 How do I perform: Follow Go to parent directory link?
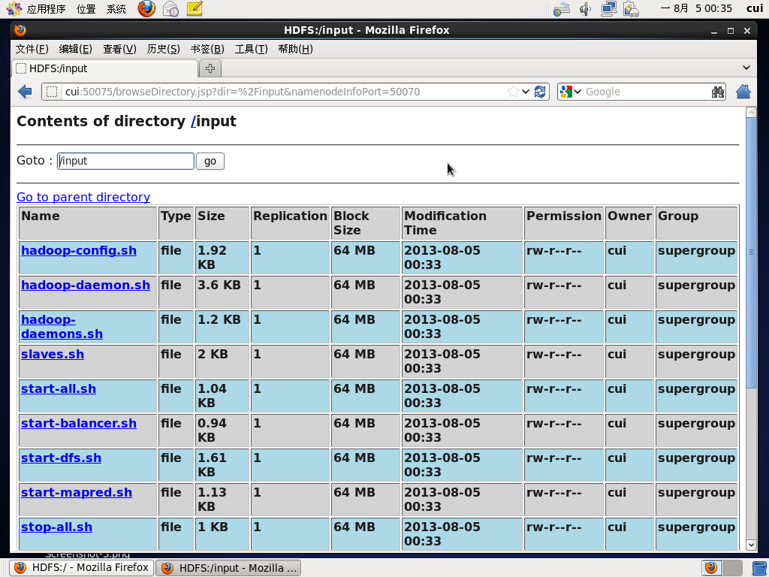83,197
